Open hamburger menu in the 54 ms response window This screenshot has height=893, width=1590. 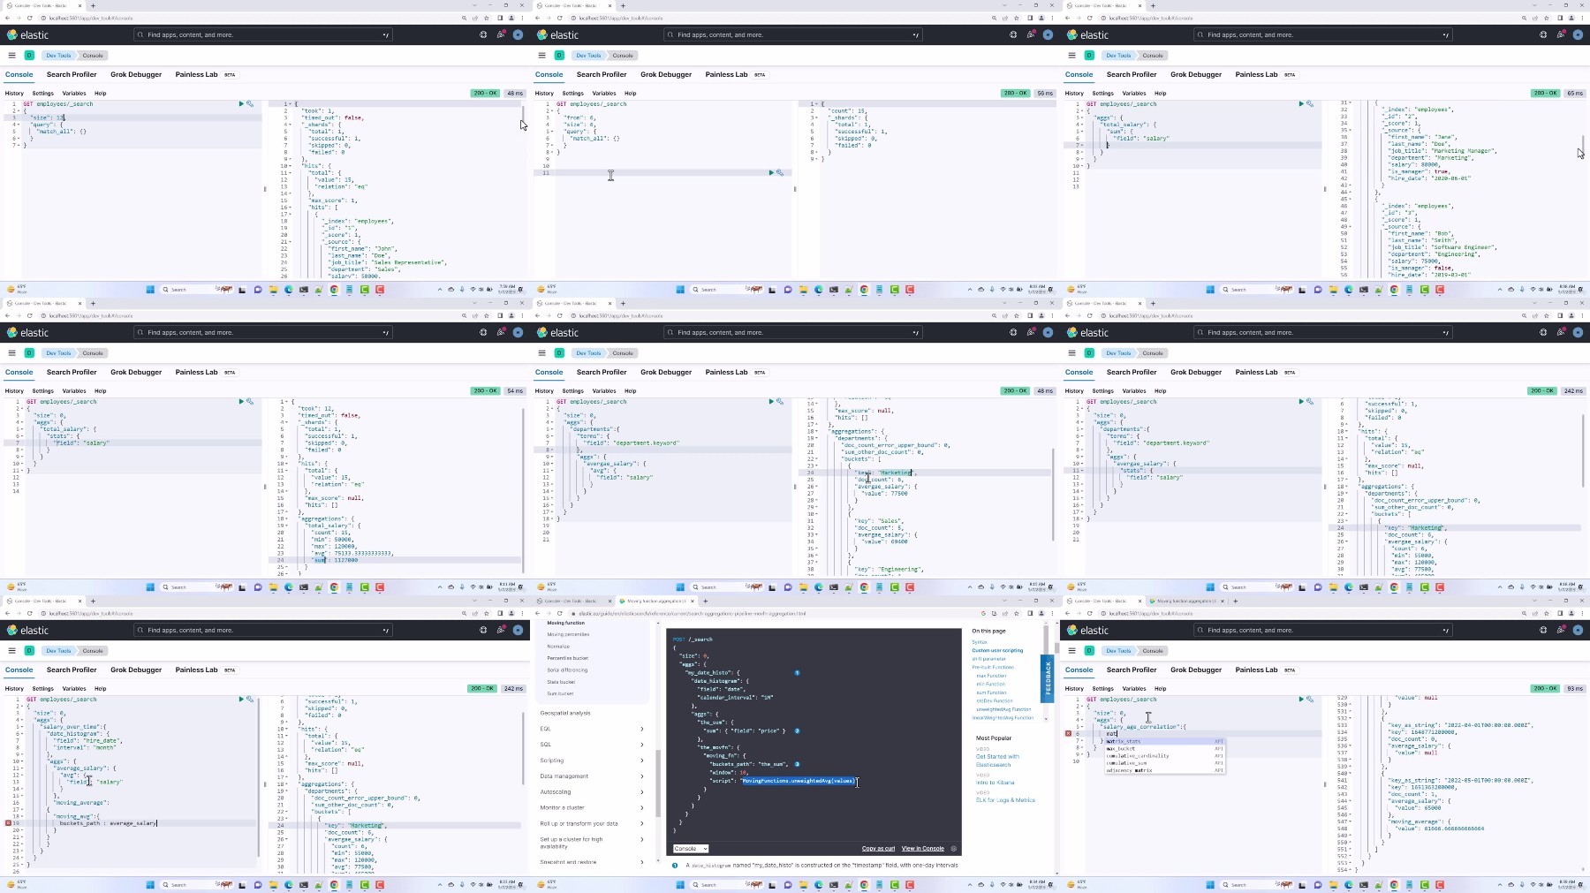point(11,353)
